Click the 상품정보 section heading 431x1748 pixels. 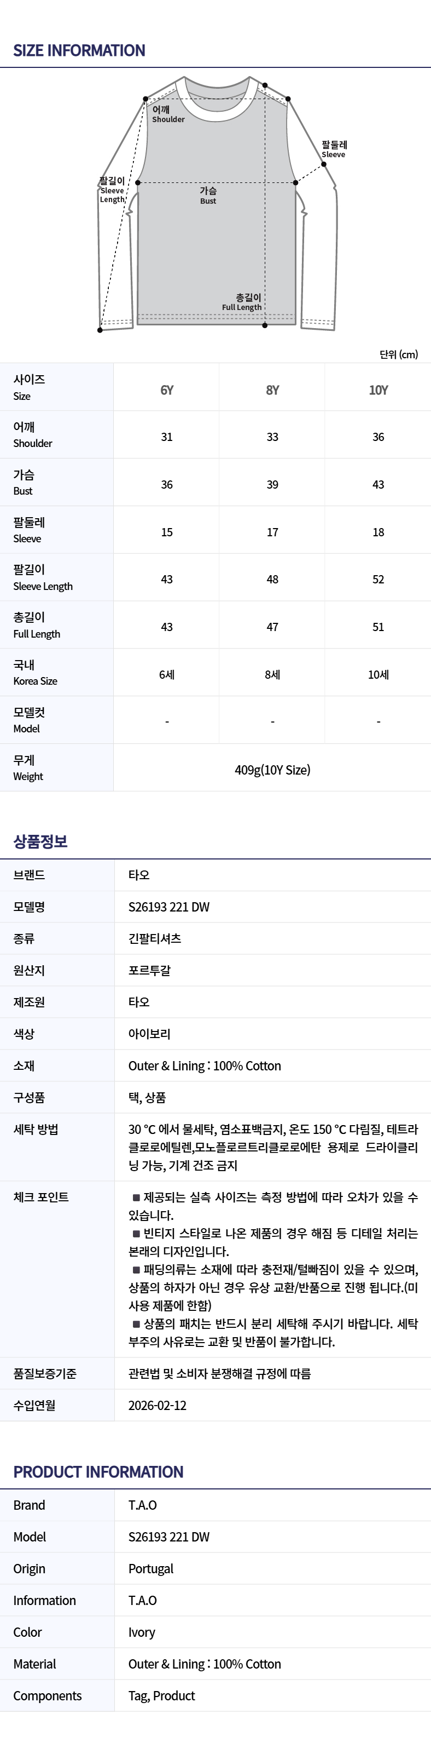coord(40,841)
